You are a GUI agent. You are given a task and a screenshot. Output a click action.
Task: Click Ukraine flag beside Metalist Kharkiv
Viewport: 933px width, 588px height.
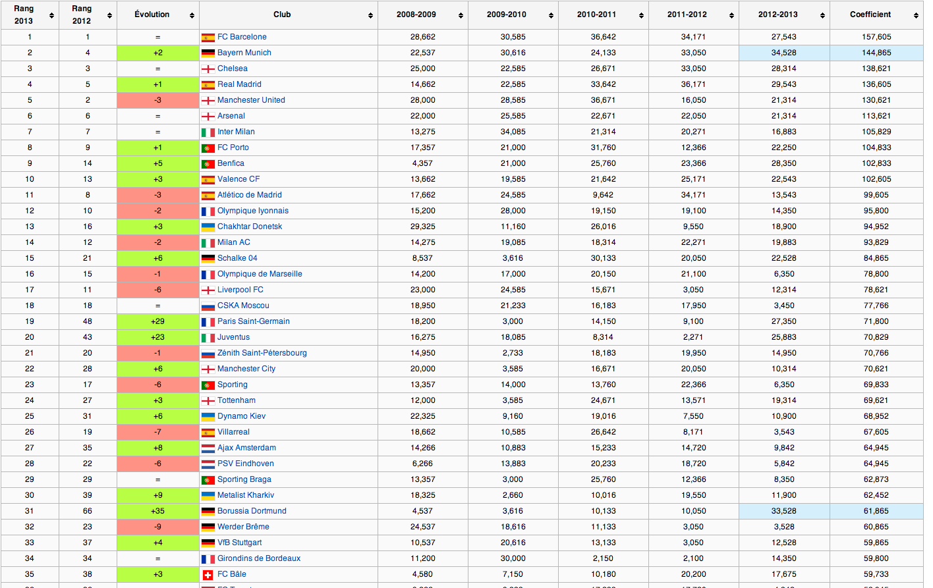(208, 496)
